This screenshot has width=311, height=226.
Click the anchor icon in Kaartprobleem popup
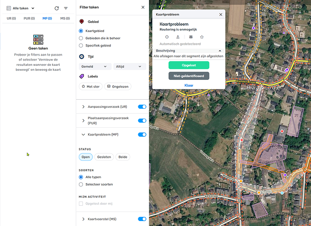pos(178,37)
